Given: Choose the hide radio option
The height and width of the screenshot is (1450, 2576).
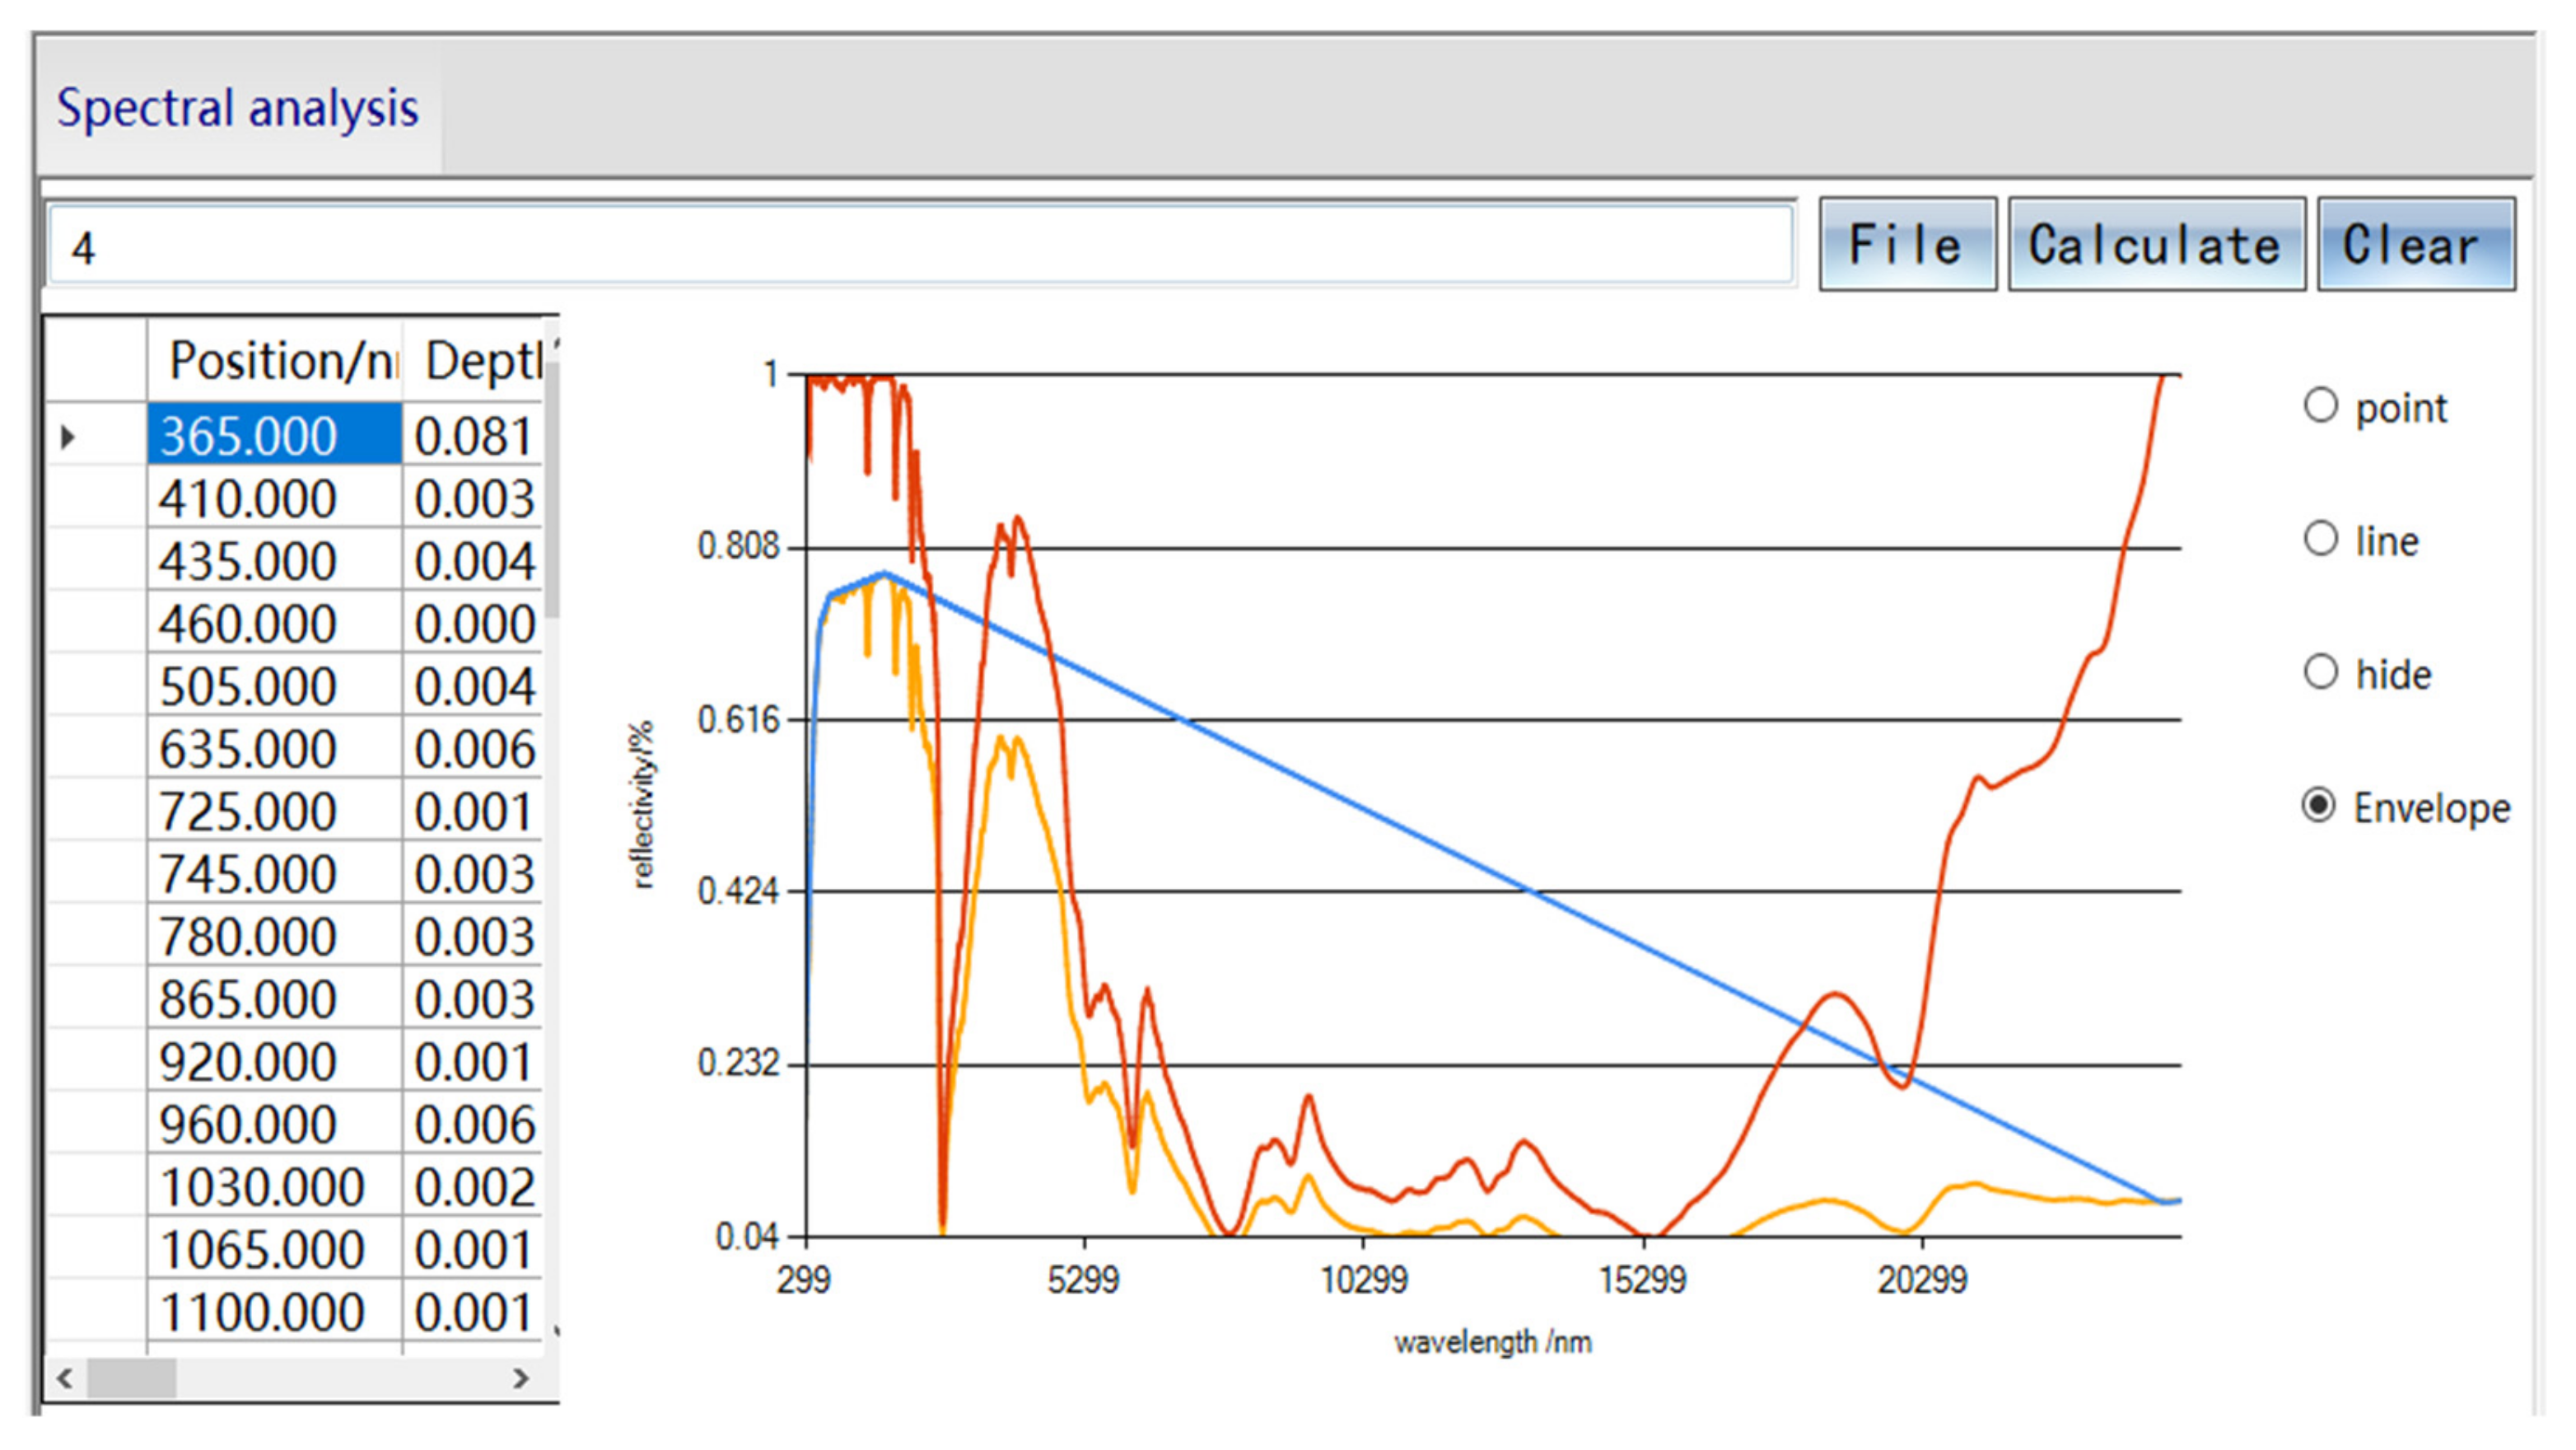Looking at the screenshot, I should (2320, 673).
